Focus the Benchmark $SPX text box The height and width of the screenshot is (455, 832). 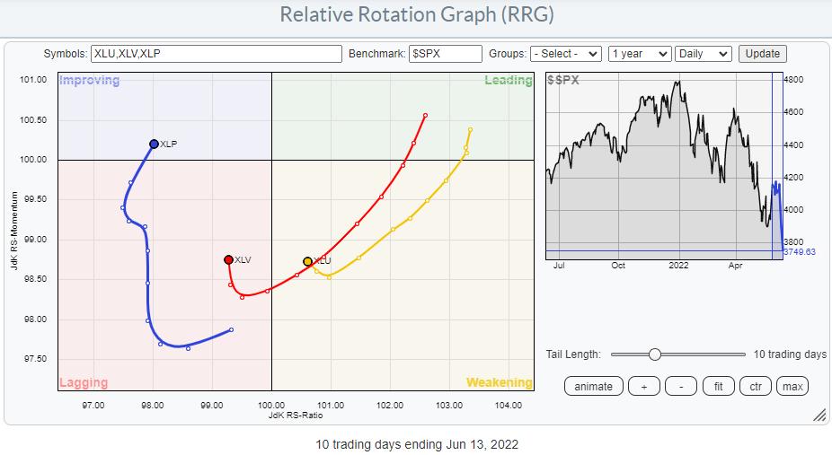446,54
